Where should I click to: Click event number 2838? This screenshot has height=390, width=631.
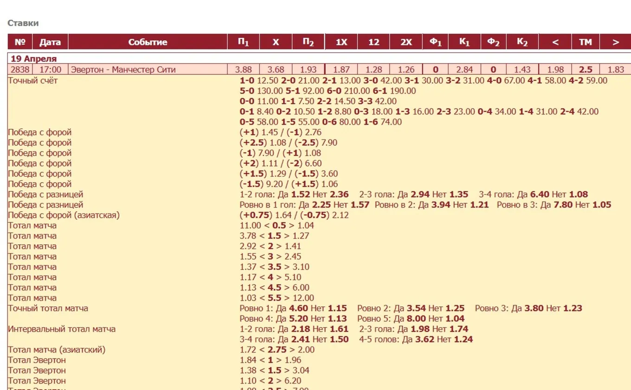[x=20, y=69]
